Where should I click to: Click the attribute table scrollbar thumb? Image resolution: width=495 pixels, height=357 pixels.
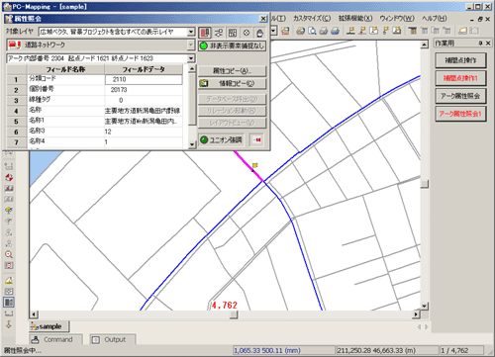pos(192,99)
